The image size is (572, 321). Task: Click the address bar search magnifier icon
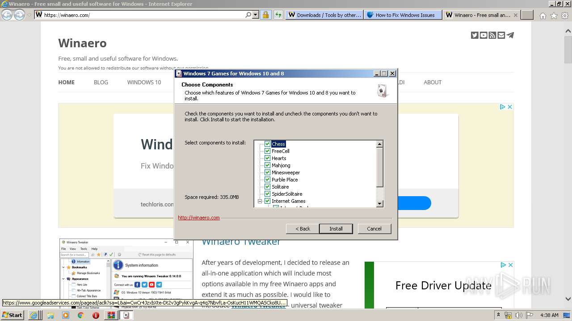click(248, 15)
